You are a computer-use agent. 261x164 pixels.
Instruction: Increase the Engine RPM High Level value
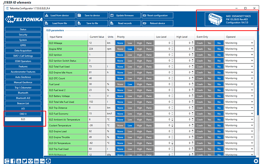click(193, 48)
